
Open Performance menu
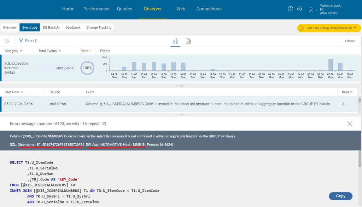(96, 9)
